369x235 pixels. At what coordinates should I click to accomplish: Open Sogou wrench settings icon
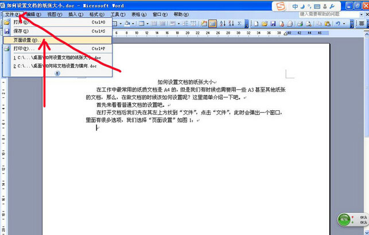332,6
